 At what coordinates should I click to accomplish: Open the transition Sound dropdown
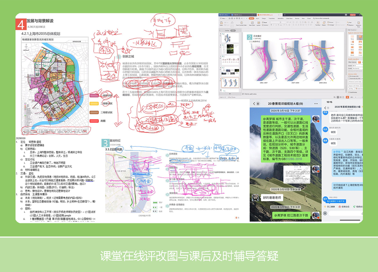tap(358, 69)
